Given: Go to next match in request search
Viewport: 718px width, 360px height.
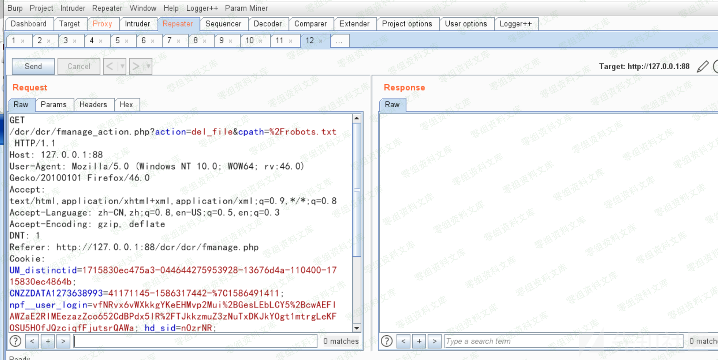Looking at the screenshot, I should pyautogui.click(x=63, y=341).
